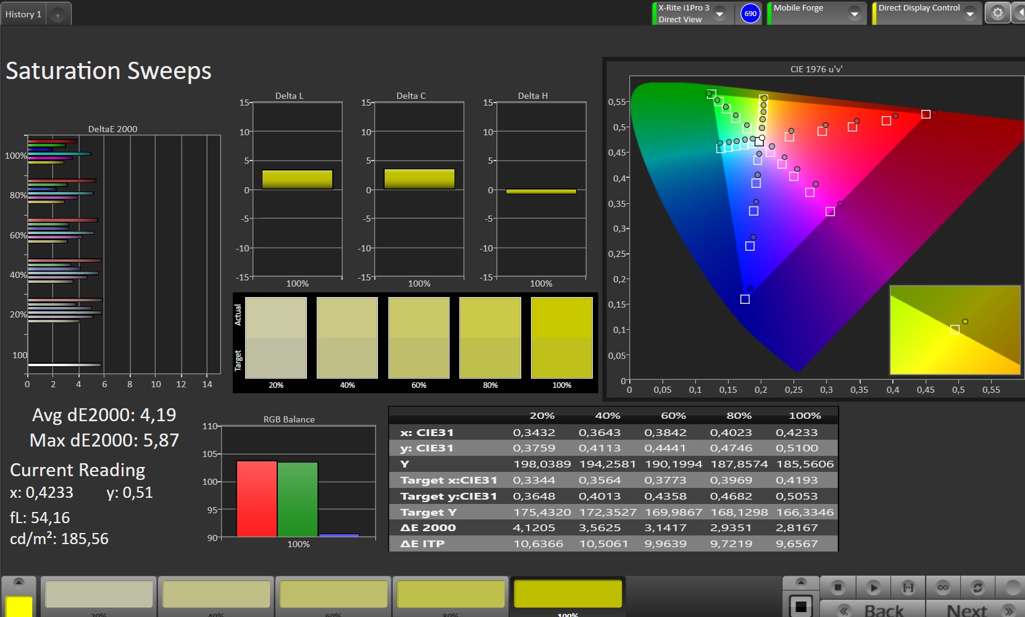Expand the Direct Display Control dropdown
The width and height of the screenshot is (1025, 617).
pyautogui.click(x=970, y=14)
